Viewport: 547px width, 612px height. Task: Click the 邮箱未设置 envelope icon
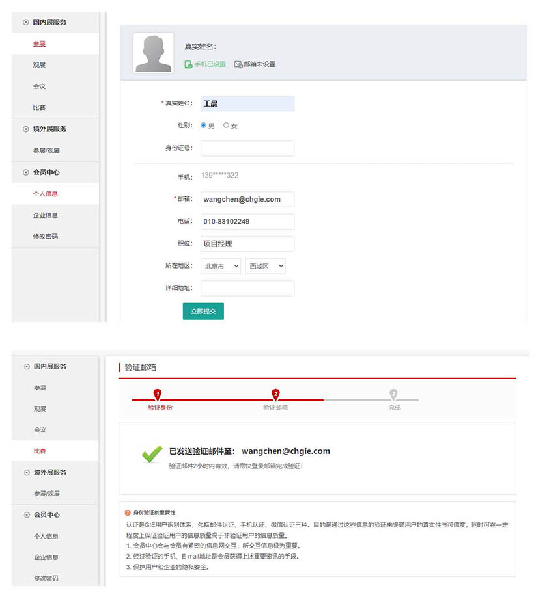238,64
